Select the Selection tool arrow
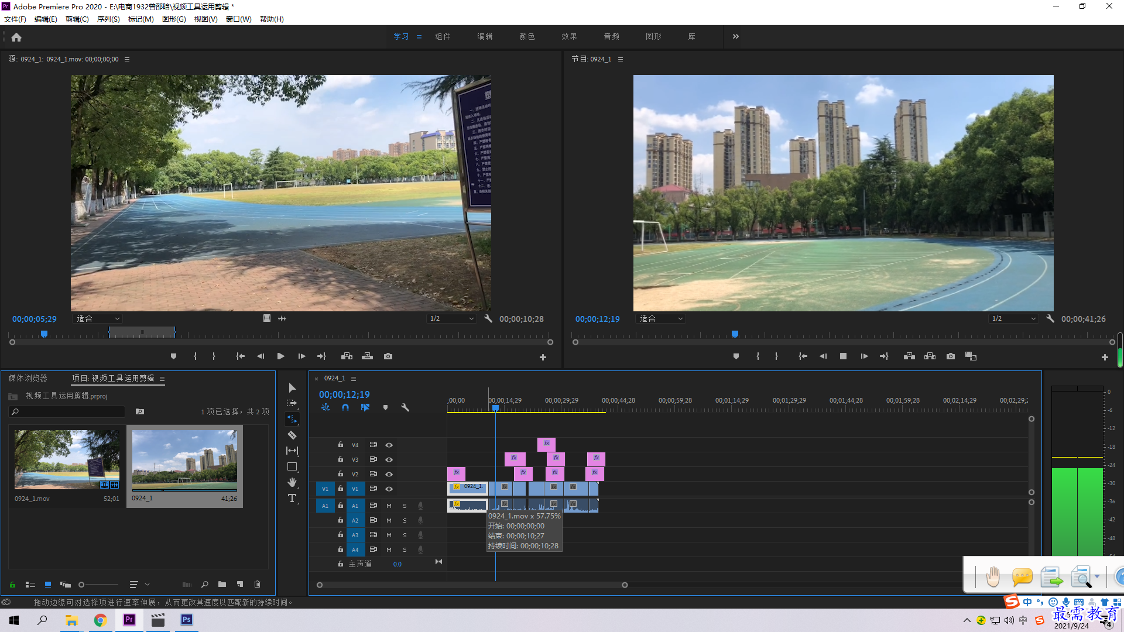The width and height of the screenshot is (1124, 632). tap(292, 387)
